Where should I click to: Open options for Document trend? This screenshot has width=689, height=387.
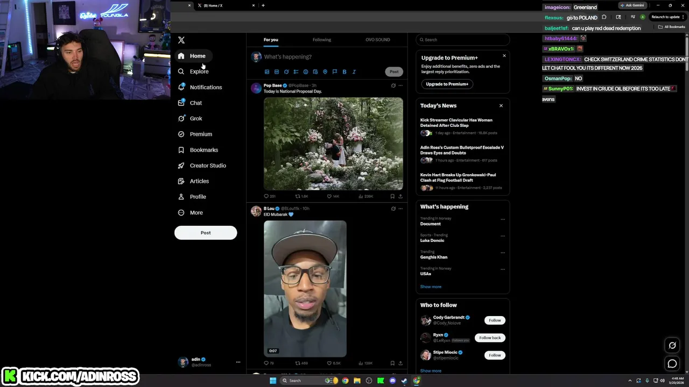click(503, 219)
